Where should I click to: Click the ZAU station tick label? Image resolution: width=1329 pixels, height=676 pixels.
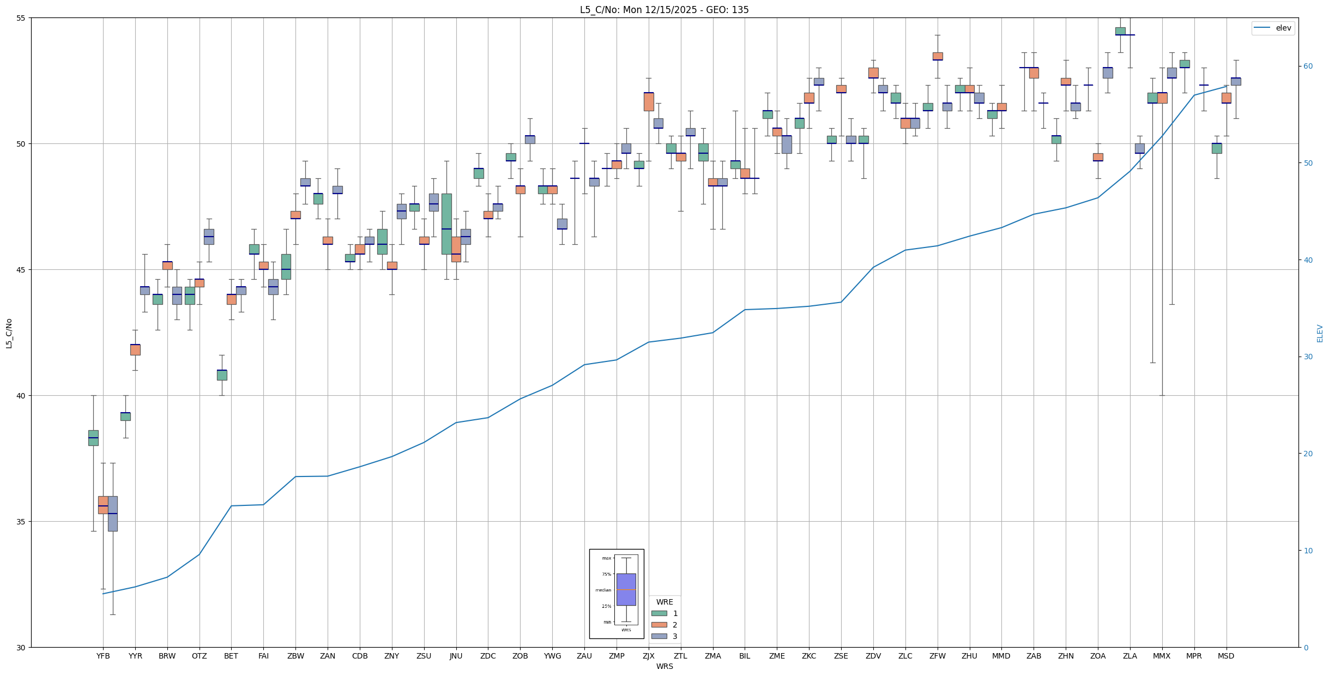coord(584,656)
